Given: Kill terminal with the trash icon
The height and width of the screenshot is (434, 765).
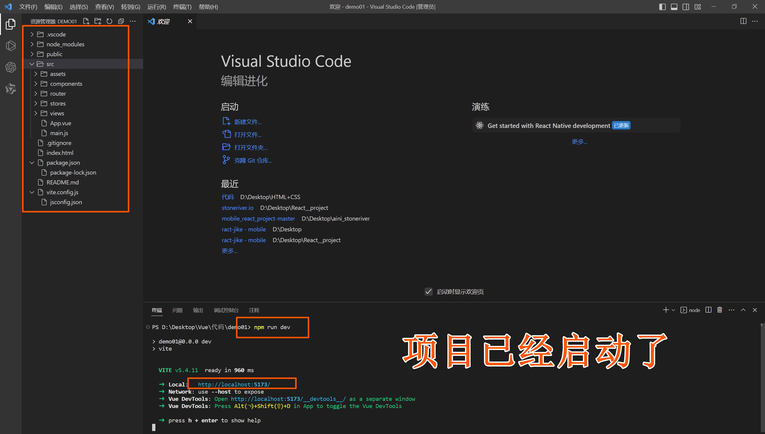Looking at the screenshot, I should click(x=720, y=310).
